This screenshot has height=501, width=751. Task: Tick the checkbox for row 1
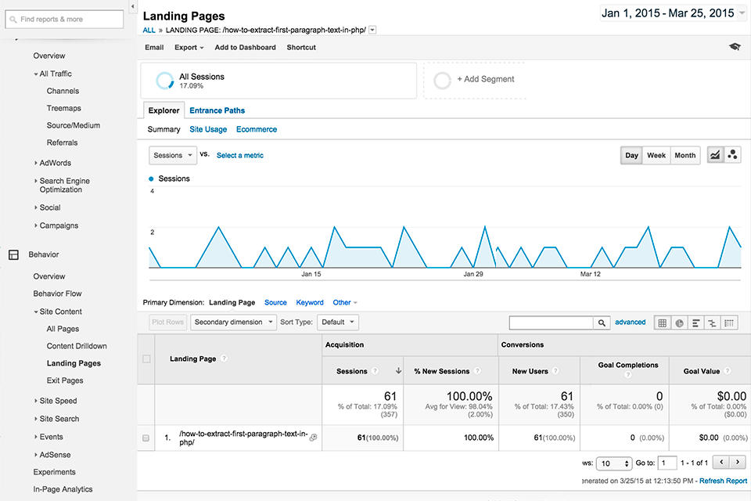click(146, 438)
